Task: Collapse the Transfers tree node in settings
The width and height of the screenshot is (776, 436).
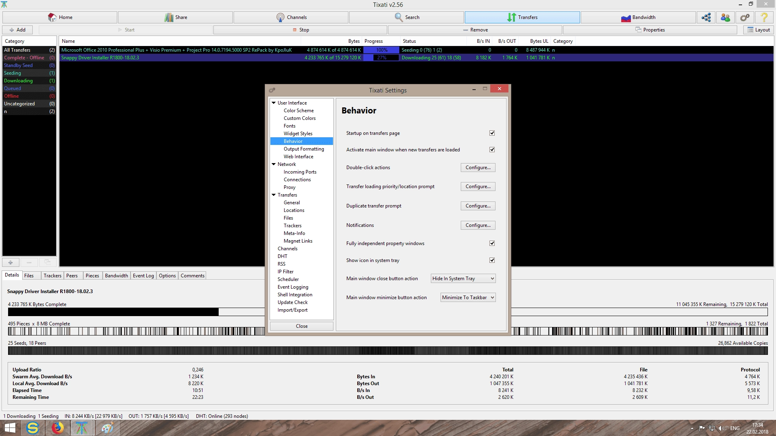Action: click(x=274, y=195)
